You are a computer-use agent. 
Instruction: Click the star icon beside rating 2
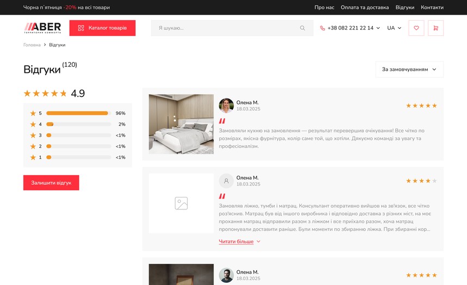tap(33, 146)
